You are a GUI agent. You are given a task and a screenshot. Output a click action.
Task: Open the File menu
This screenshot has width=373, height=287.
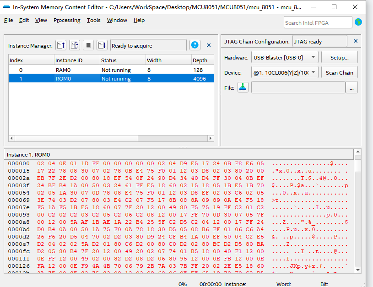point(9,20)
